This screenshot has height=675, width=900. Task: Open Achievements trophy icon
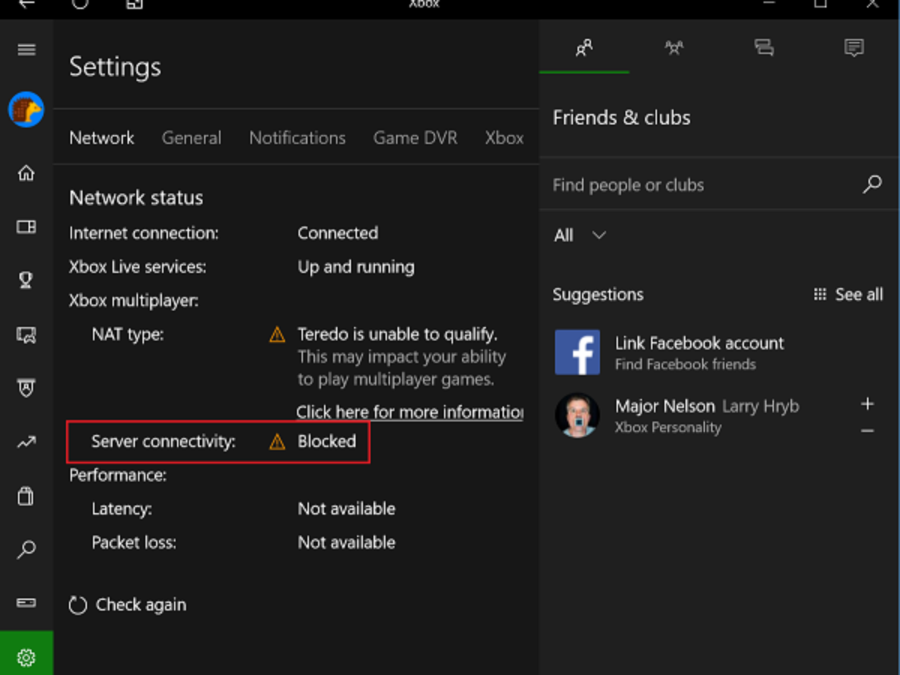click(26, 280)
